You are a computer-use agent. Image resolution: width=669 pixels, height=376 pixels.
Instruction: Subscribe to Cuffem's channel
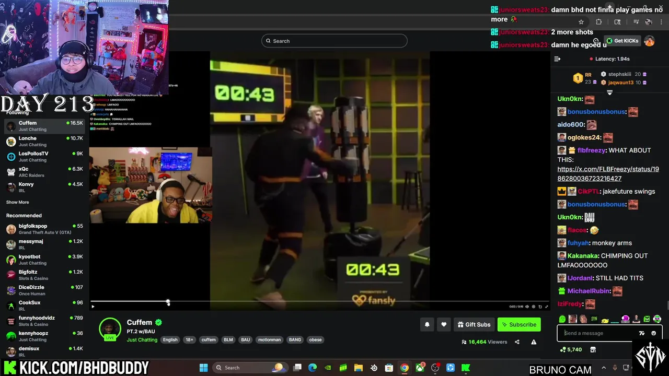tap(519, 324)
